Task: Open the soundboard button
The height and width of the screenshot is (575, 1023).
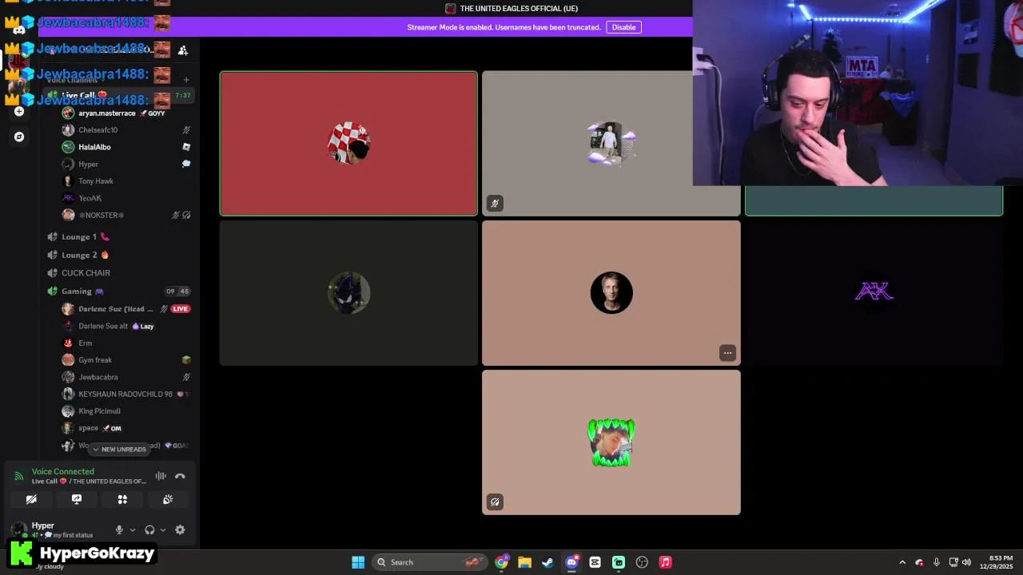Action: (x=168, y=499)
